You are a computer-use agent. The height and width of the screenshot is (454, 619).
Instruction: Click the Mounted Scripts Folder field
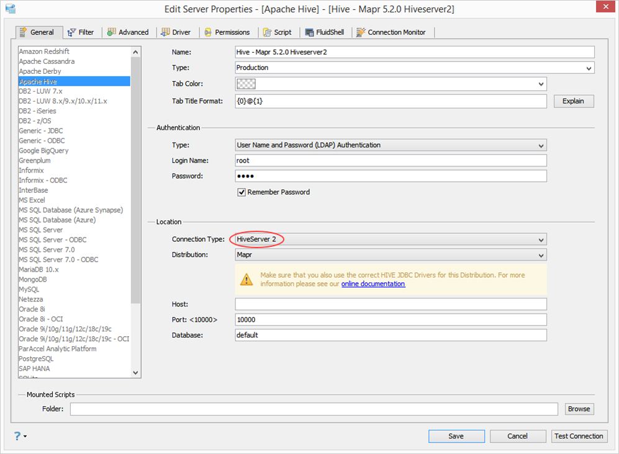(x=314, y=409)
